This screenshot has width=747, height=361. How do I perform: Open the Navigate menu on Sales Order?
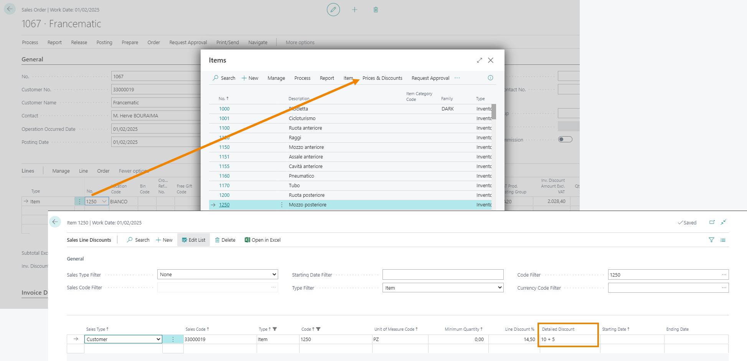pos(258,42)
